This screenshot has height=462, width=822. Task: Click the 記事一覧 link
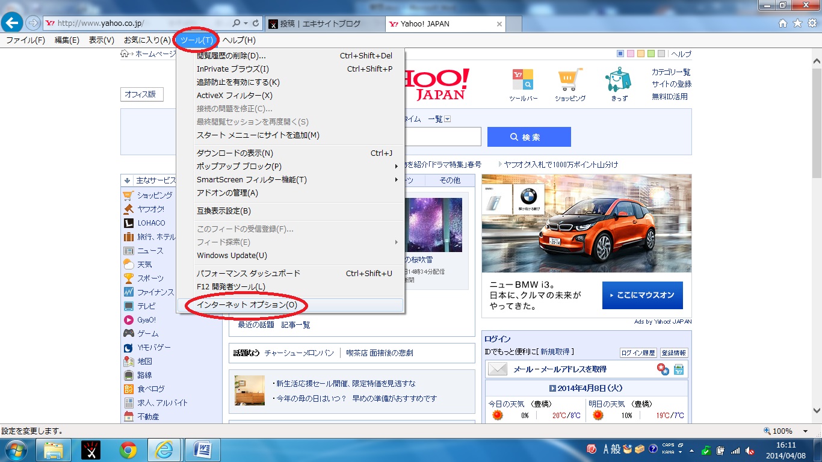point(296,325)
